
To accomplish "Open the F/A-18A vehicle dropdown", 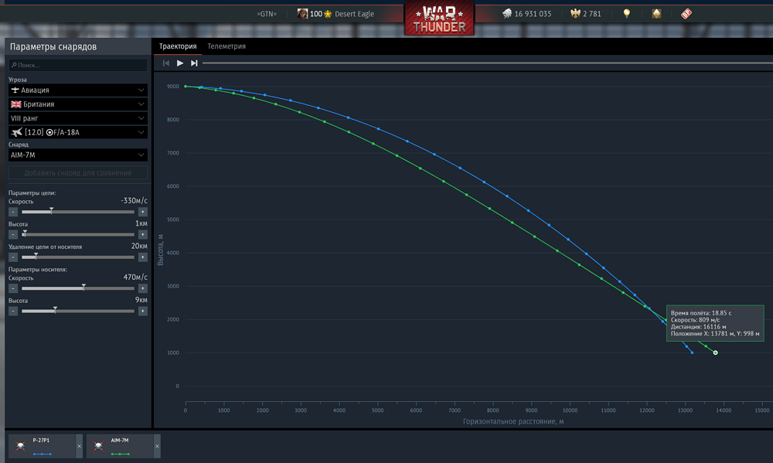I will (78, 132).
